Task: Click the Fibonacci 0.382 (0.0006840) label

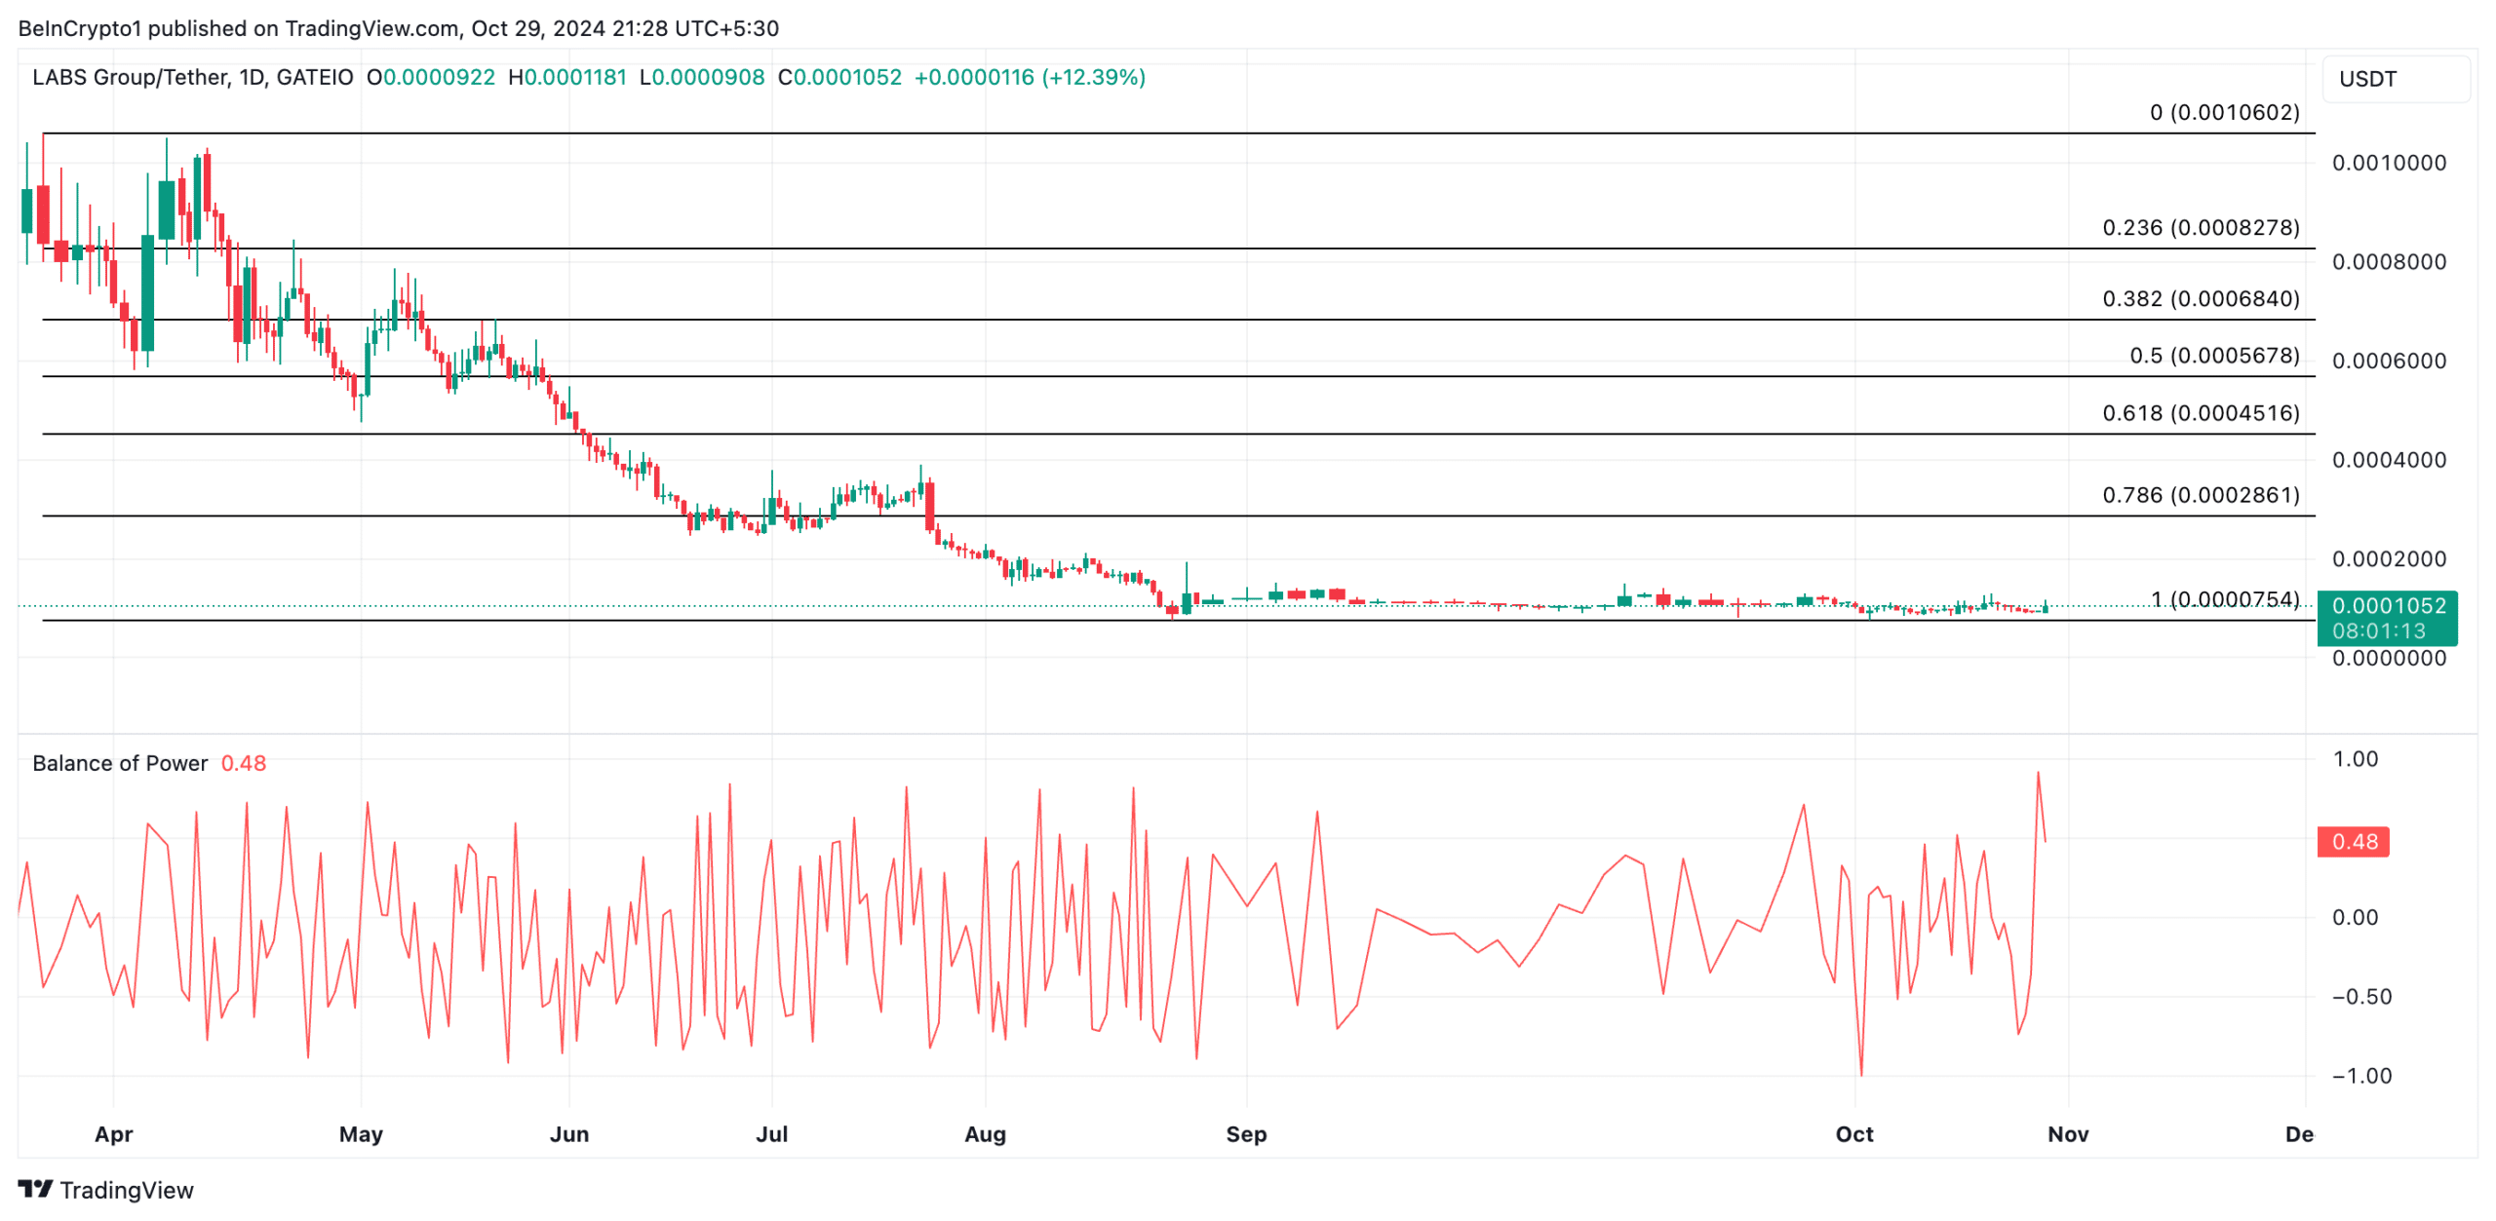Action: (x=2201, y=298)
